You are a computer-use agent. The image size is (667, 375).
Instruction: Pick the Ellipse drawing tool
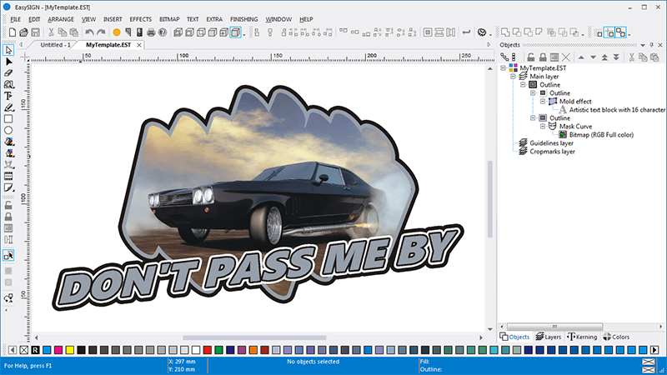point(8,131)
